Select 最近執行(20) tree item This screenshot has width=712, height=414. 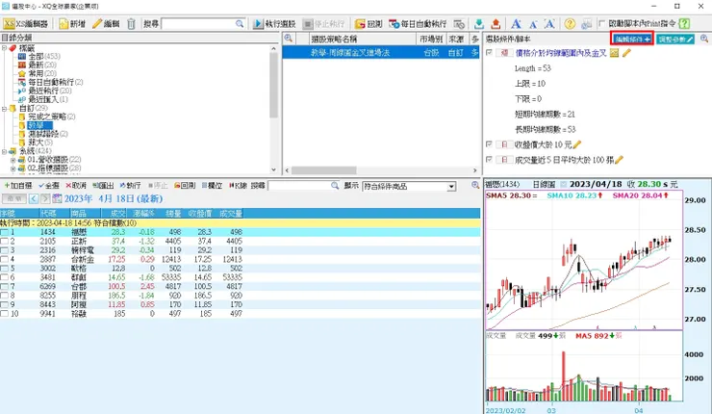point(49,91)
